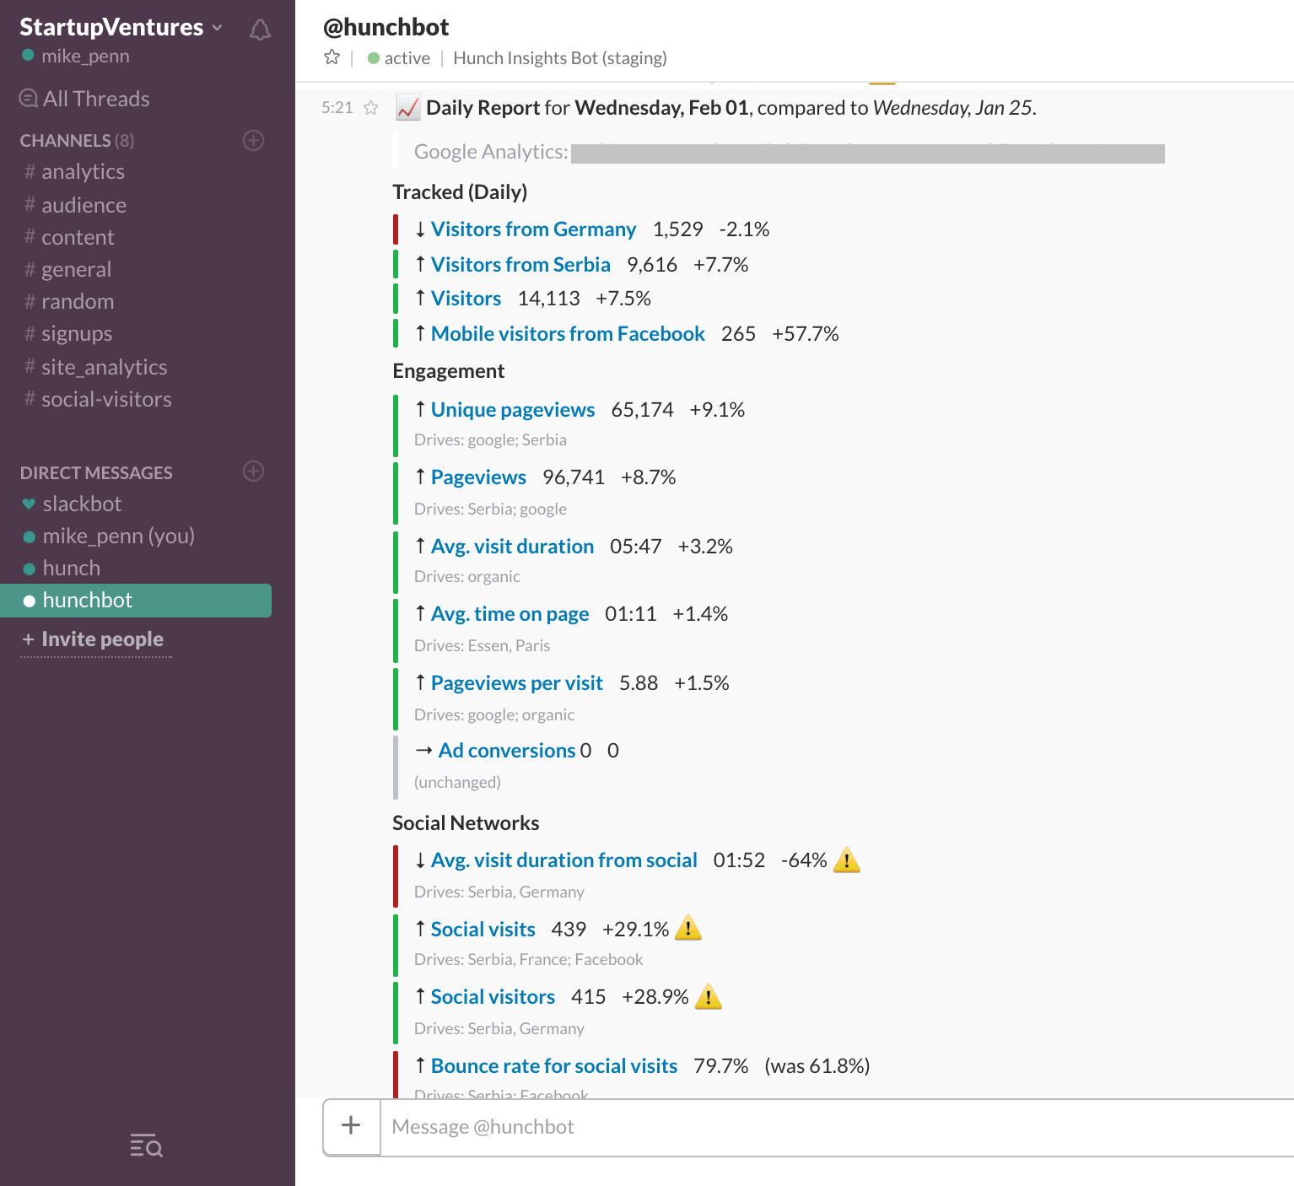
Task: Open the Unique pageviews report link
Action: point(513,410)
